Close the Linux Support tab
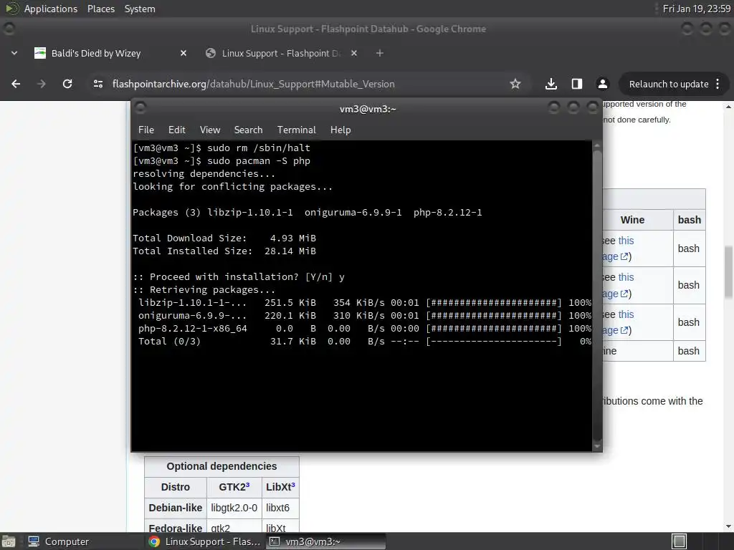Viewport: 734px width, 550px height. [354, 53]
